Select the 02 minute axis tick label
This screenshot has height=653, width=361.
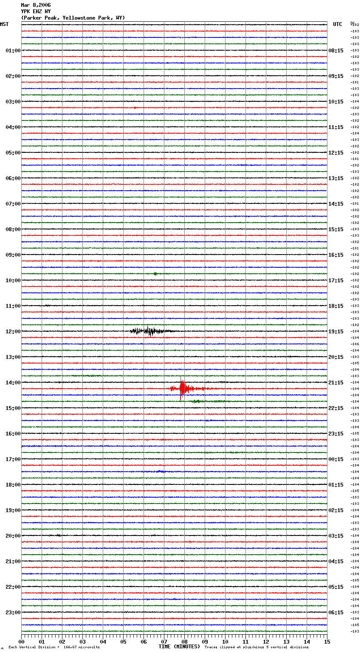[x=62, y=642]
